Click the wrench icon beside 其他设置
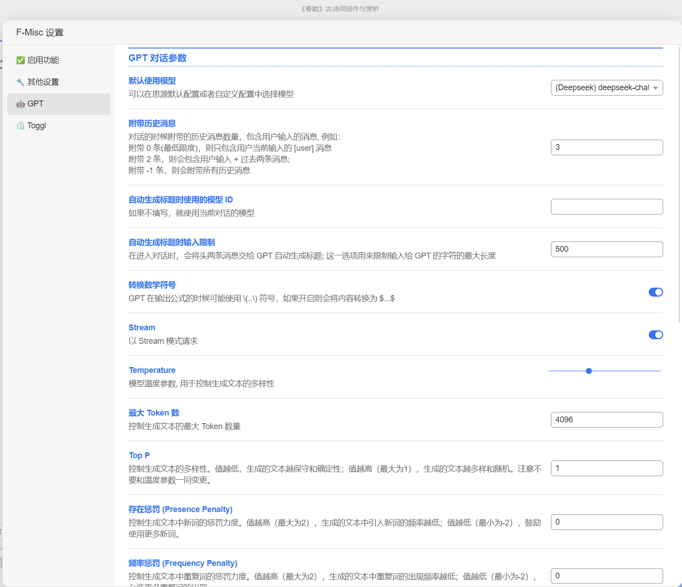682x587 pixels. pyautogui.click(x=21, y=82)
